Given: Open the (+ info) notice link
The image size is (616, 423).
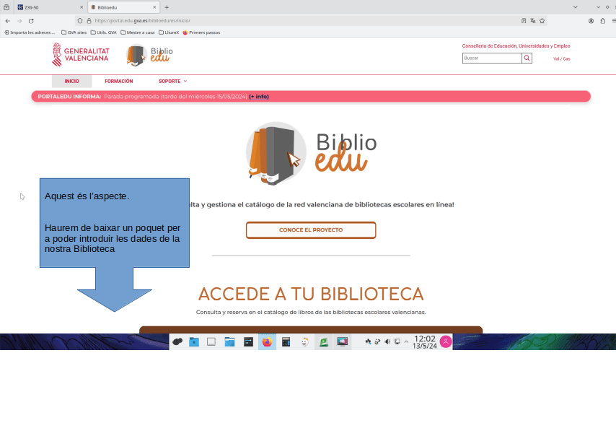Looking at the screenshot, I should click(259, 97).
